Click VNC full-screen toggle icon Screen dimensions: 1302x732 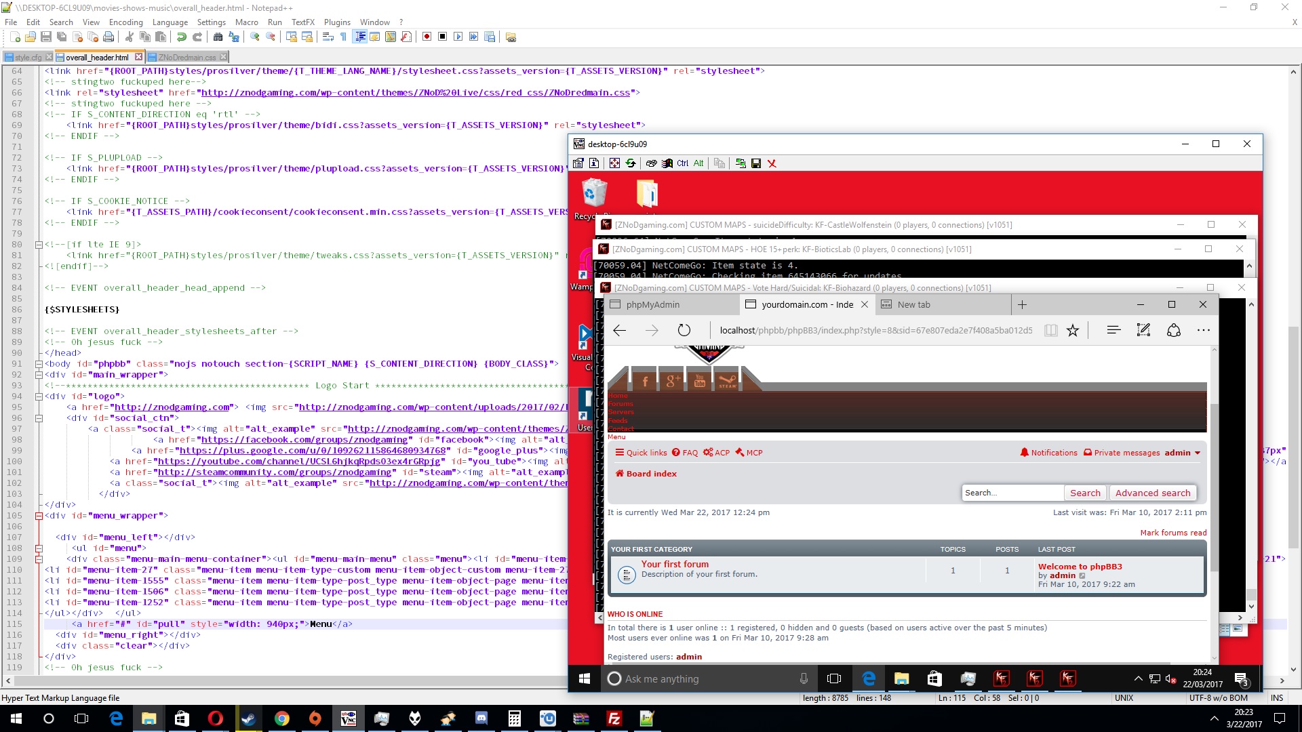[x=614, y=163]
